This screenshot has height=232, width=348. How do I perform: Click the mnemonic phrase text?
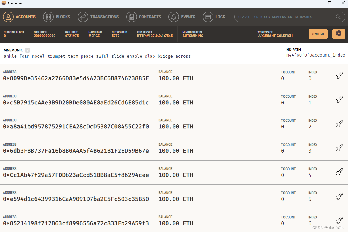pos(97,56)
